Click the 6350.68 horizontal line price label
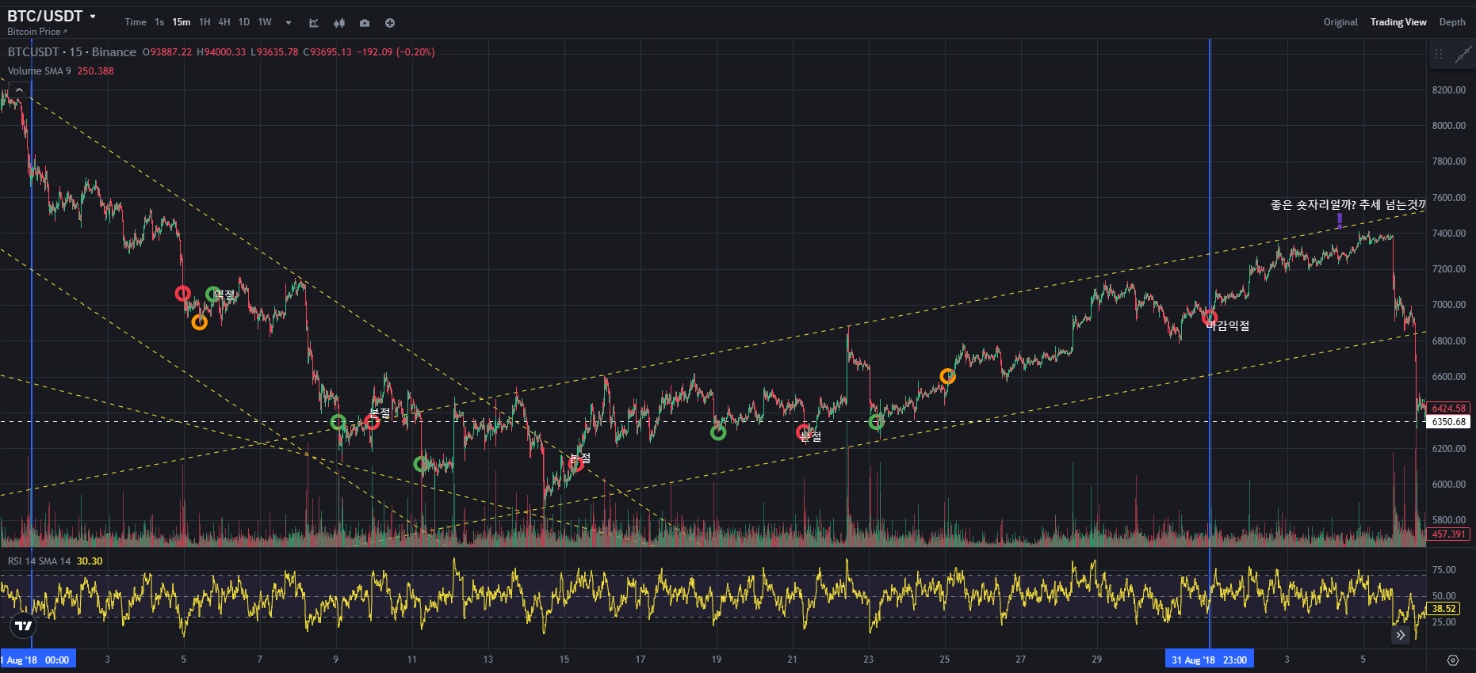Image resolution: width=1476 pixels, height=673 pixels. 1449,422
